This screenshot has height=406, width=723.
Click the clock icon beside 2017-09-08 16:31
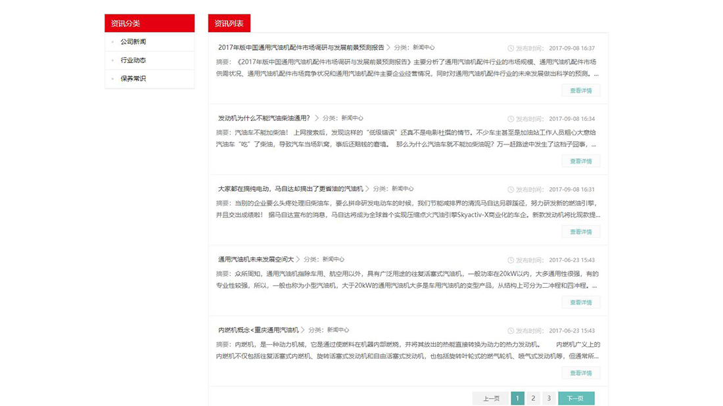coord(511,189)
